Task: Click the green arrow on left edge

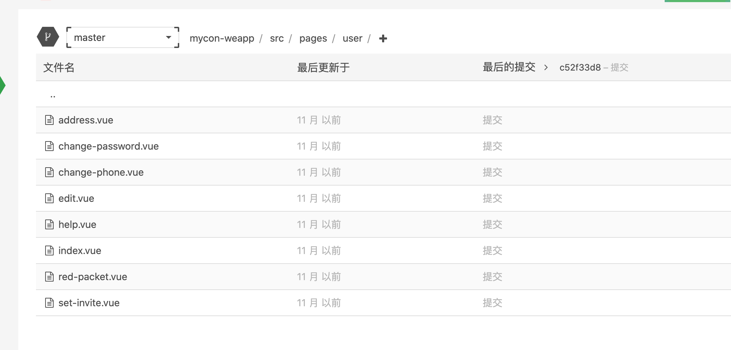Action: [2, 85]
